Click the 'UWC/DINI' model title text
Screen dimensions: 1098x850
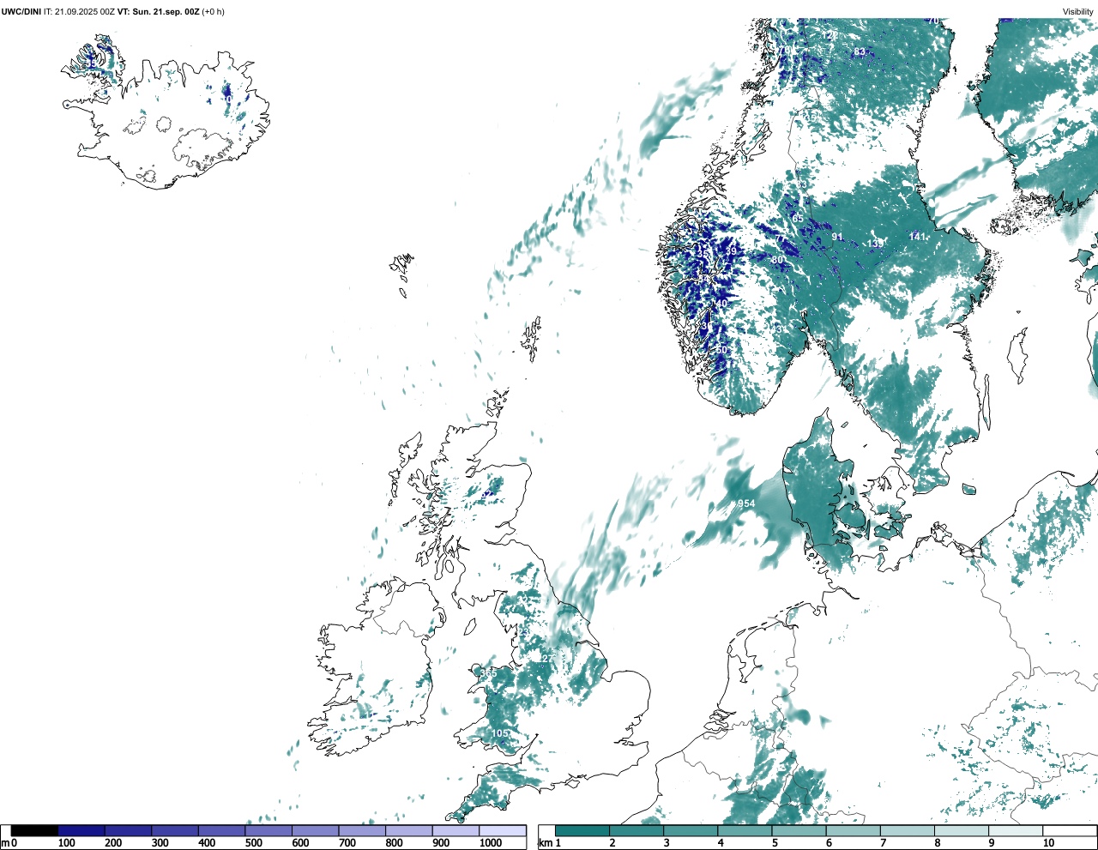pyautogui.click(x=21, y=11)
